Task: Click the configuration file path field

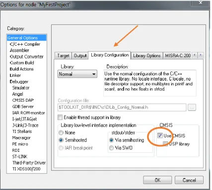Action: click(x=122, y=107)
